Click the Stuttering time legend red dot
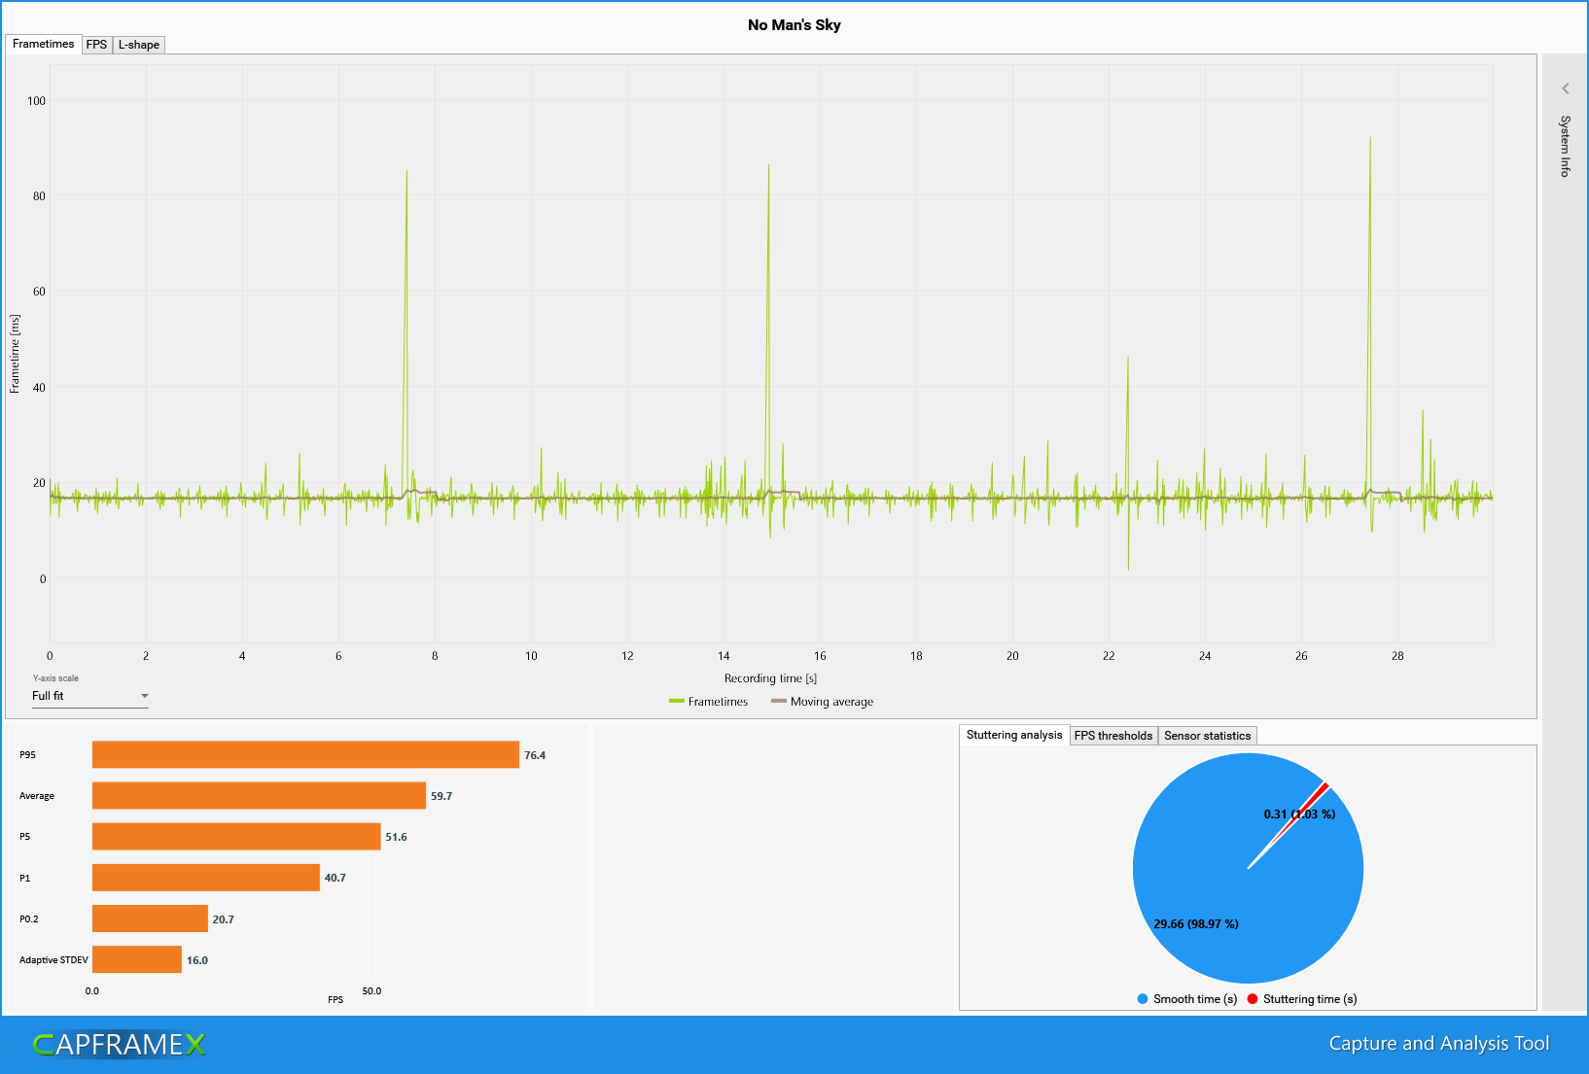The width and height of the screenshot is (1589, 1074). coord(1253,999)
